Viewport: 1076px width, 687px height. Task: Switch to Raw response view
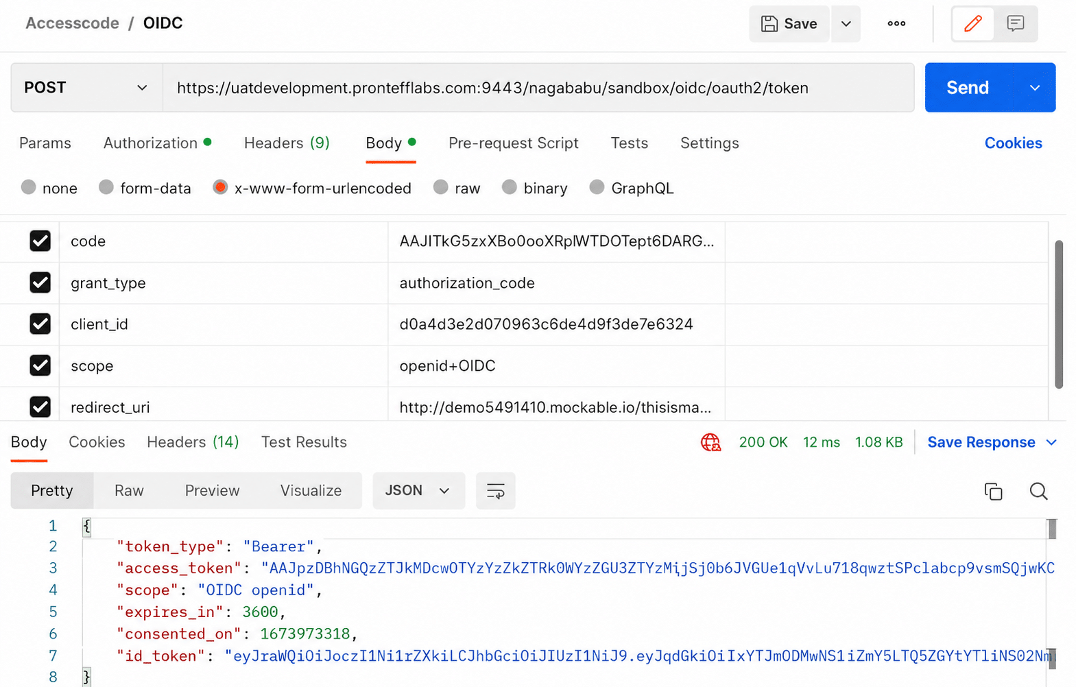pos(129,491)
